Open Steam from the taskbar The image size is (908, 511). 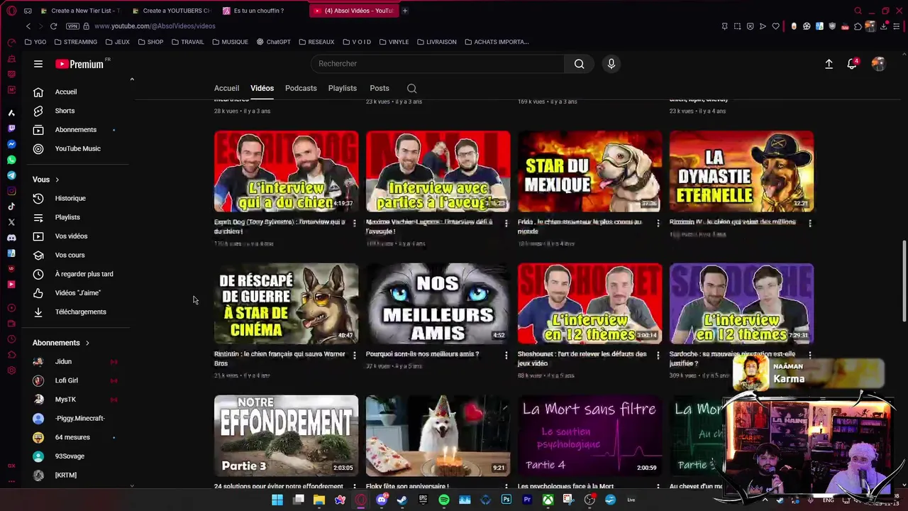(x=402, y=500)
